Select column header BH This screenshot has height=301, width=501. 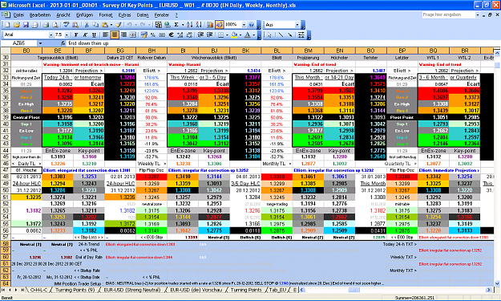tap(152, 51)
